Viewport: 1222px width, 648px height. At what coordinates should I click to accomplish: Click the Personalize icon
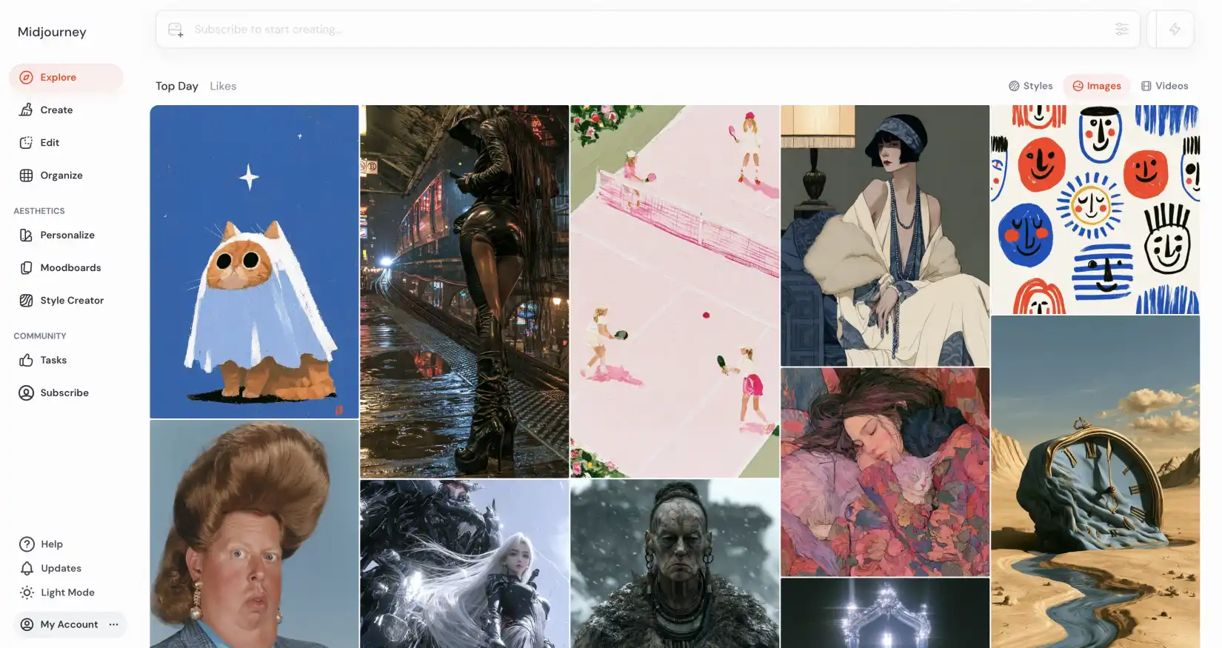[x=26, y=236]
